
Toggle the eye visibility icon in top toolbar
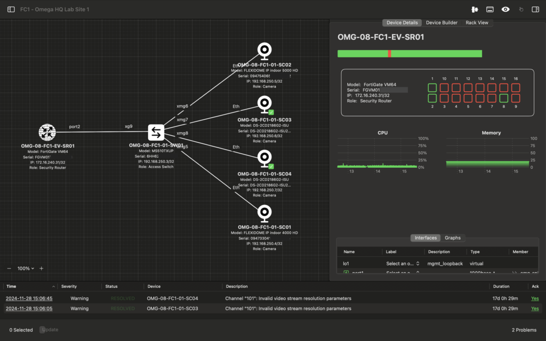(505, 9)
